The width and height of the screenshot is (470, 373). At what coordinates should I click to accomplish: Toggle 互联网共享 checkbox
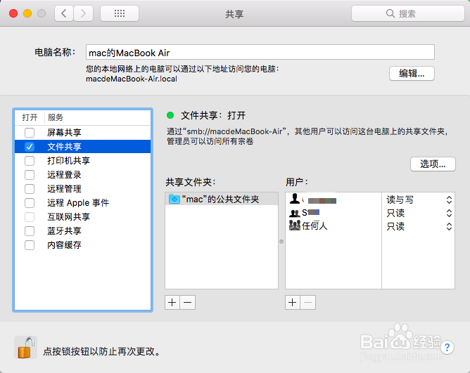pyautogui.click(x=30, y=217)
